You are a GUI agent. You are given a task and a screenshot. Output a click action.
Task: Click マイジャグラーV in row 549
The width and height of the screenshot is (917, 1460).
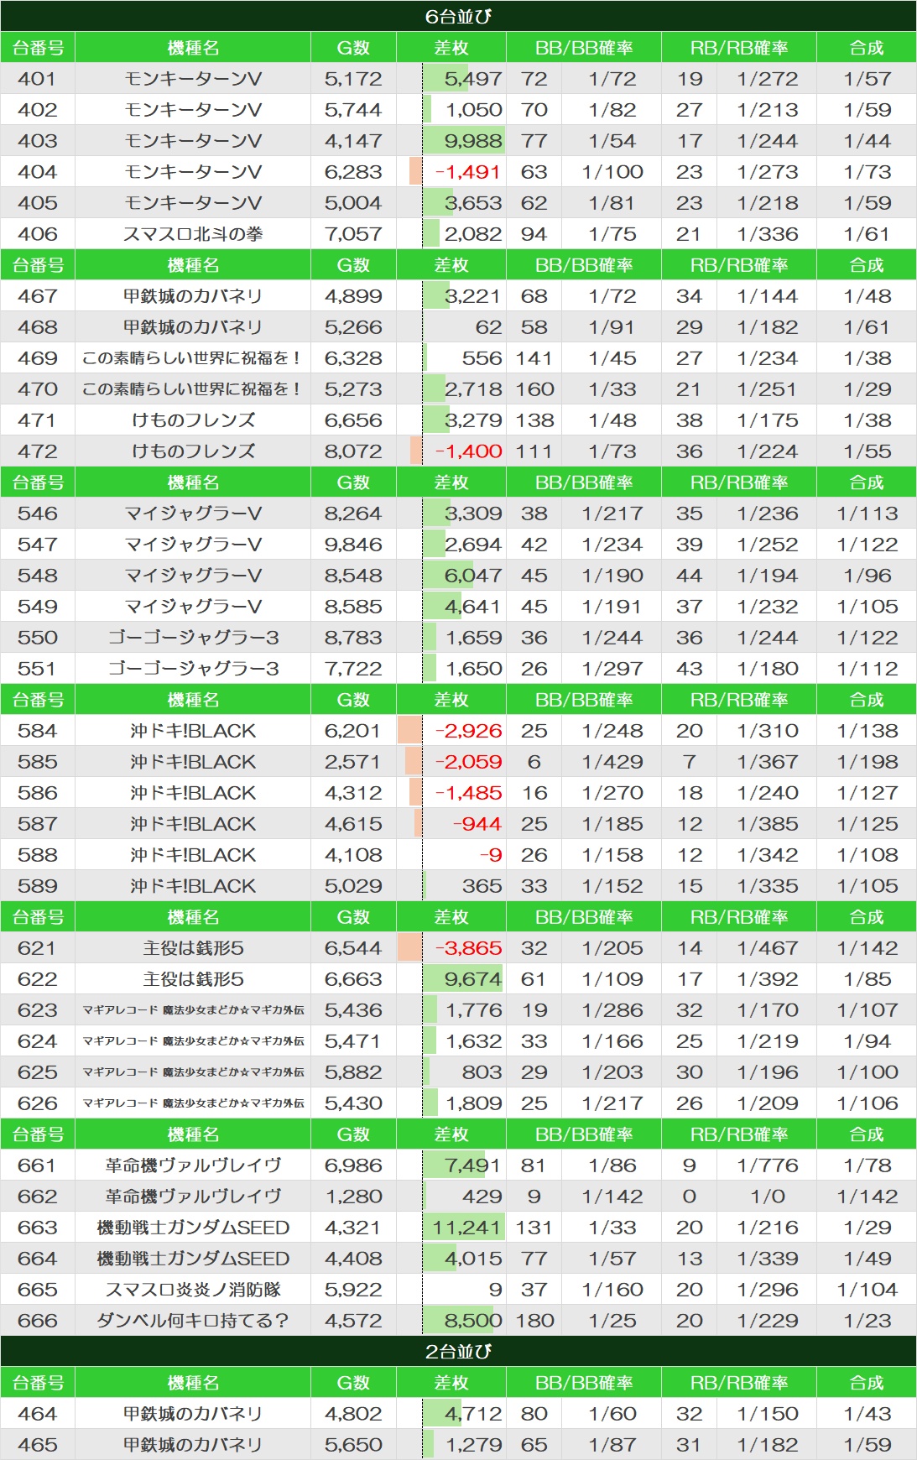click(x=193, y=607)
